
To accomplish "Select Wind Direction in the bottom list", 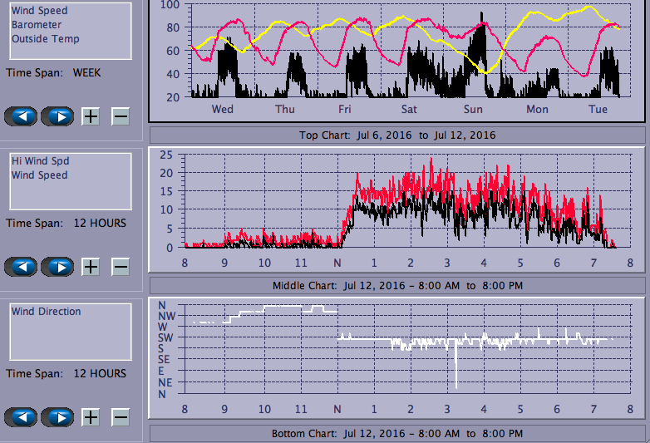I will (47, 312).
